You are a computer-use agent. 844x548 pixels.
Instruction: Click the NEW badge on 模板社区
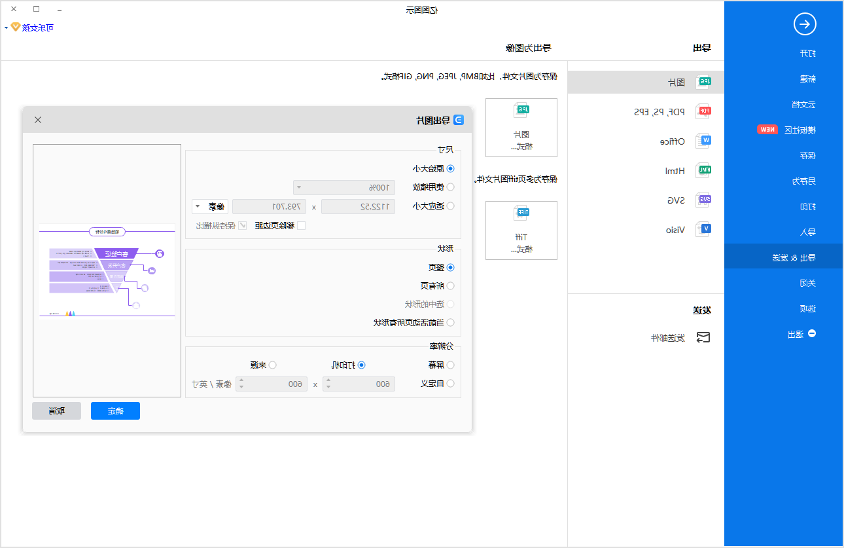(767, 130)
